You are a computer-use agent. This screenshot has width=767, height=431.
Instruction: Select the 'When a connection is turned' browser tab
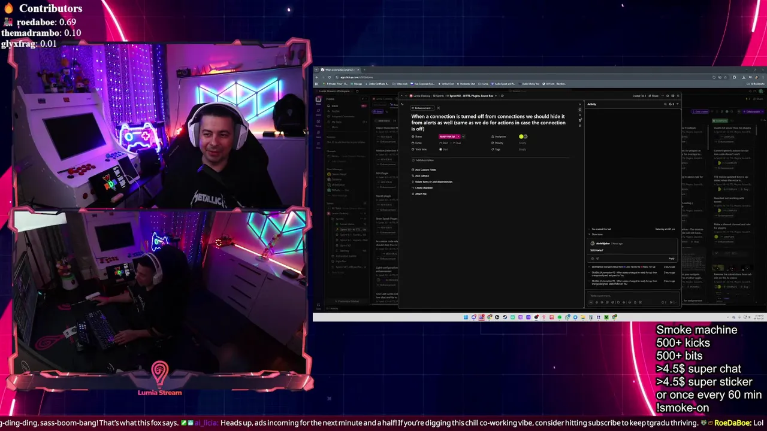(x=341, y=69)
